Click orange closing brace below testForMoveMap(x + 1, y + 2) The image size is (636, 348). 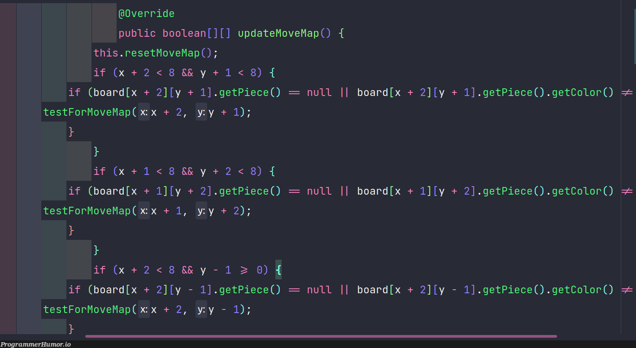pos(71,231)
